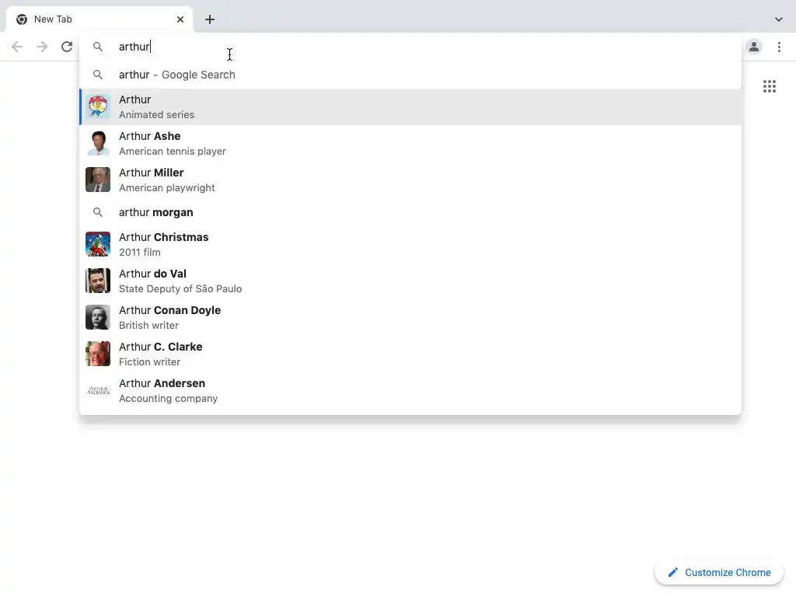Click the Arthur animated series thumbnail
Viewport: 796px width, 597px height.
(98, 106)
